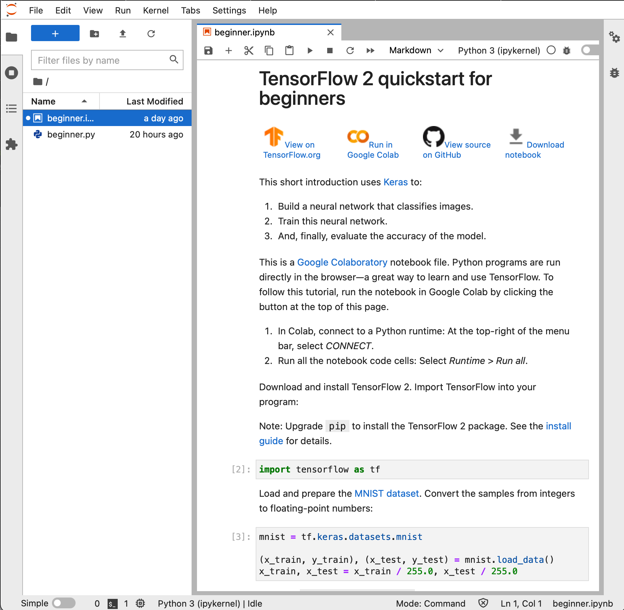Restart kernel and run all cells
Screen dimensions: 624x610
370,51
